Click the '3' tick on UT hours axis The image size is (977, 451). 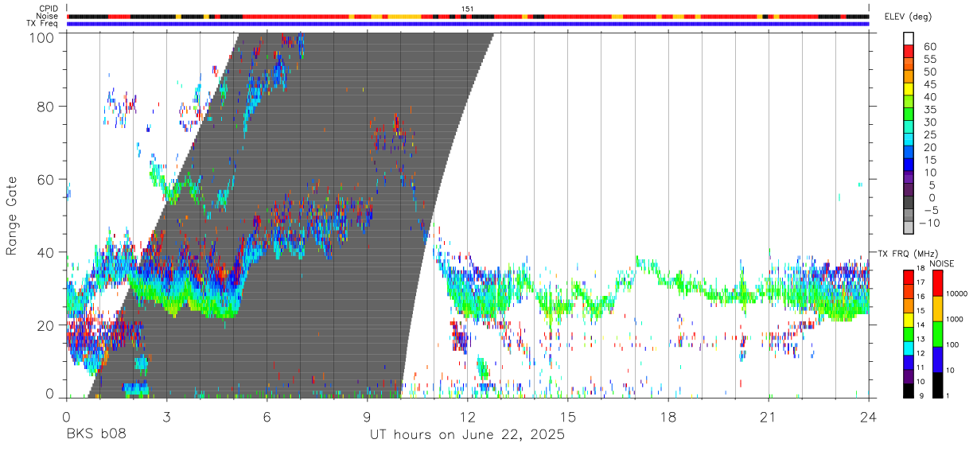(166, 417)
